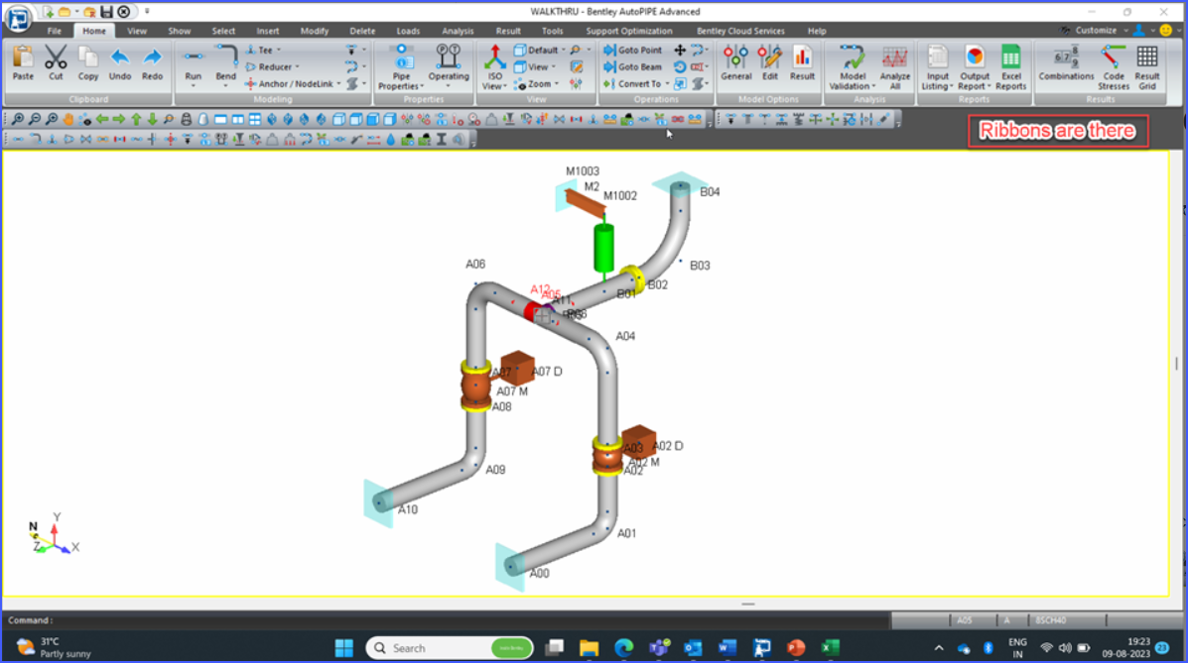Click the move cross-arrows icon in Operations
The image size is (1188, 663).
pyautogui.click(x=680, y=50)
